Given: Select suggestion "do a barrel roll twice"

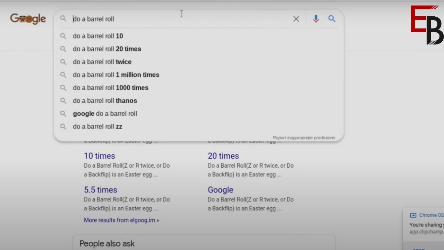Looking at the screenshot, I should coord(199,62).
